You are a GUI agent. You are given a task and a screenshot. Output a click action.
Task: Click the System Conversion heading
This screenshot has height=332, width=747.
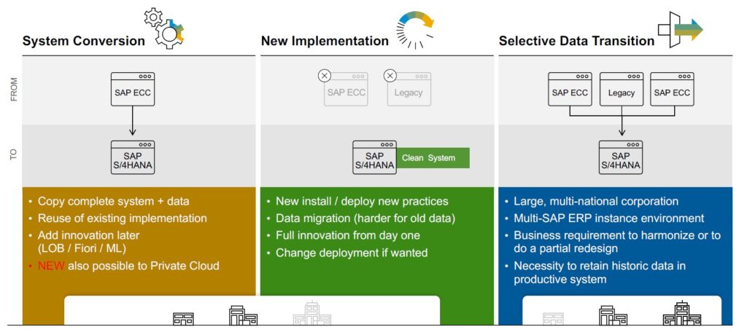click(x=83, y=41)
